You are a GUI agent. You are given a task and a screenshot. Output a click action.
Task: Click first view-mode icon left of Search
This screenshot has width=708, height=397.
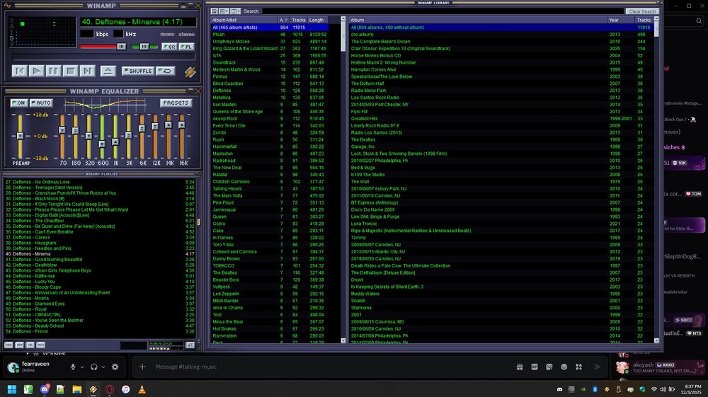coord(215,11)
